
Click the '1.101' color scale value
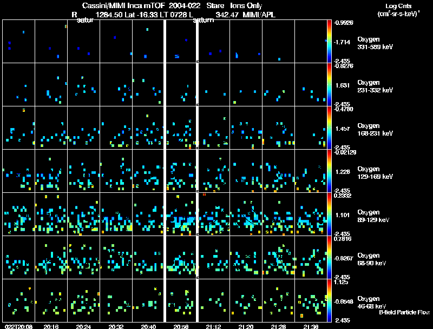[343, 215]
